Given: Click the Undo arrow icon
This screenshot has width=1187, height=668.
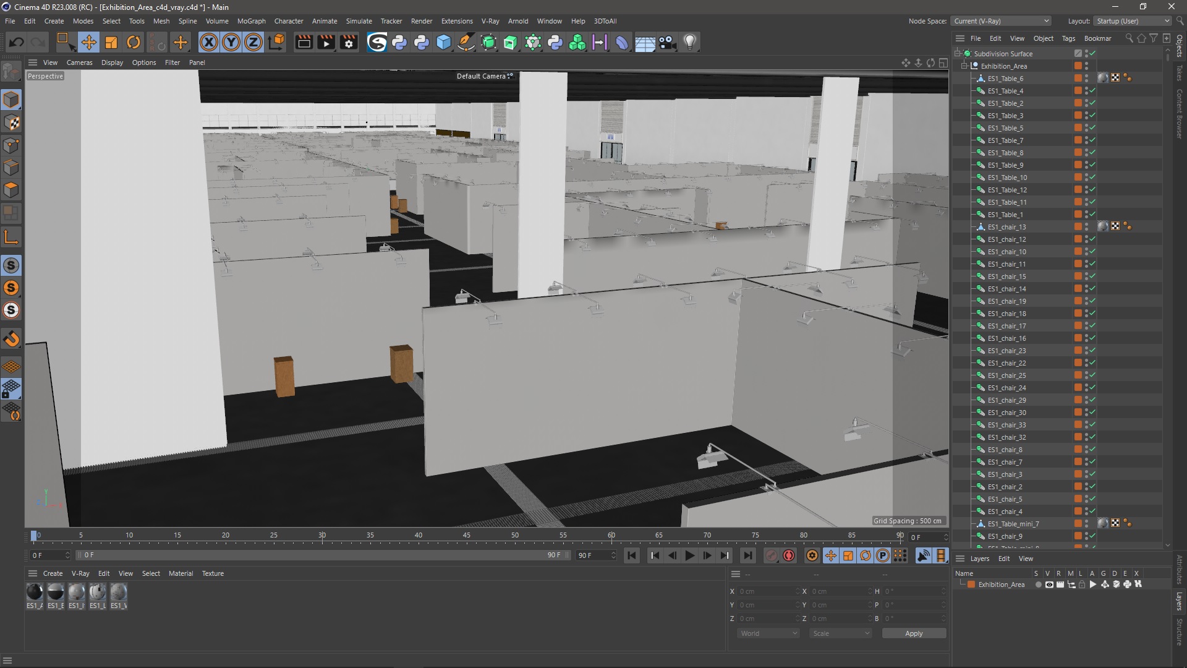Looking at the screenshot, I should (16, 42).
